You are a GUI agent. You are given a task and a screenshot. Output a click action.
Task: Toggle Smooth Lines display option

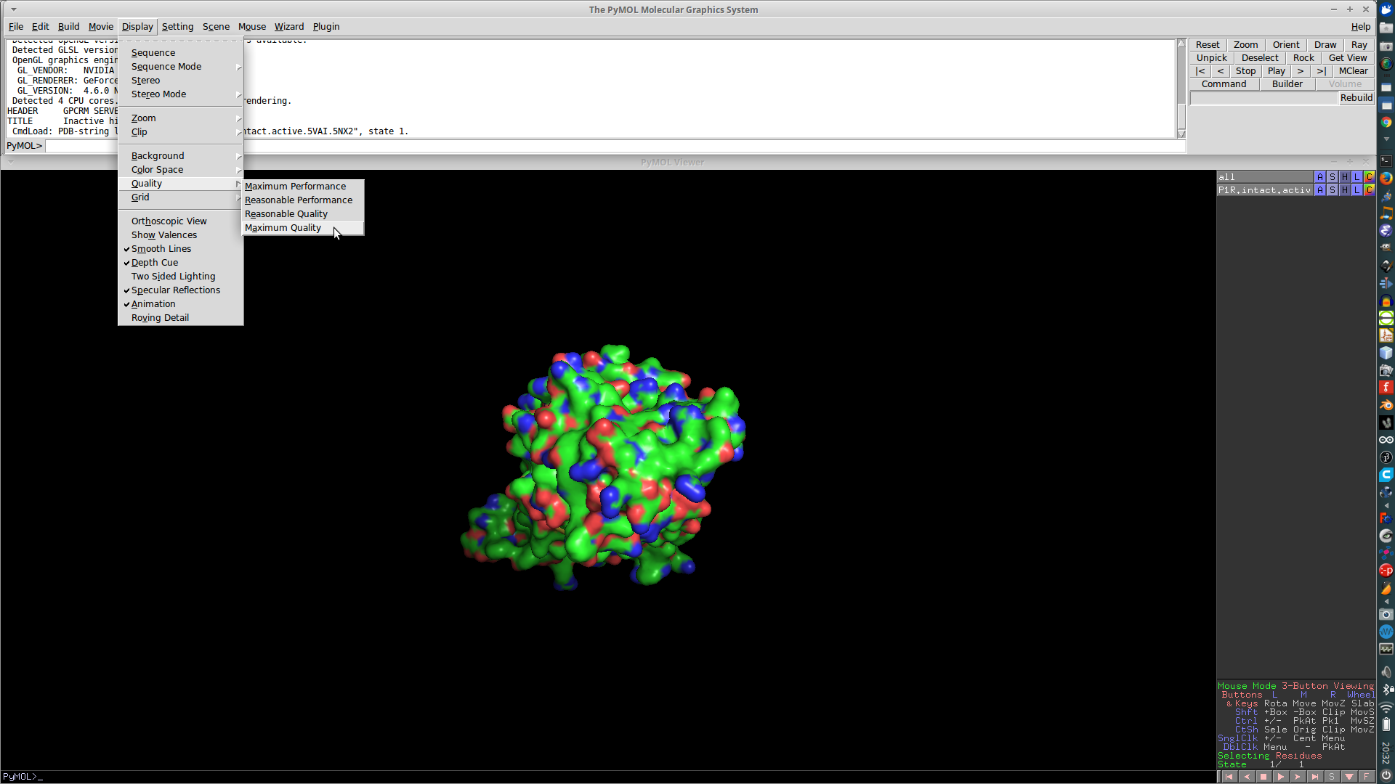tap(161, 248)
